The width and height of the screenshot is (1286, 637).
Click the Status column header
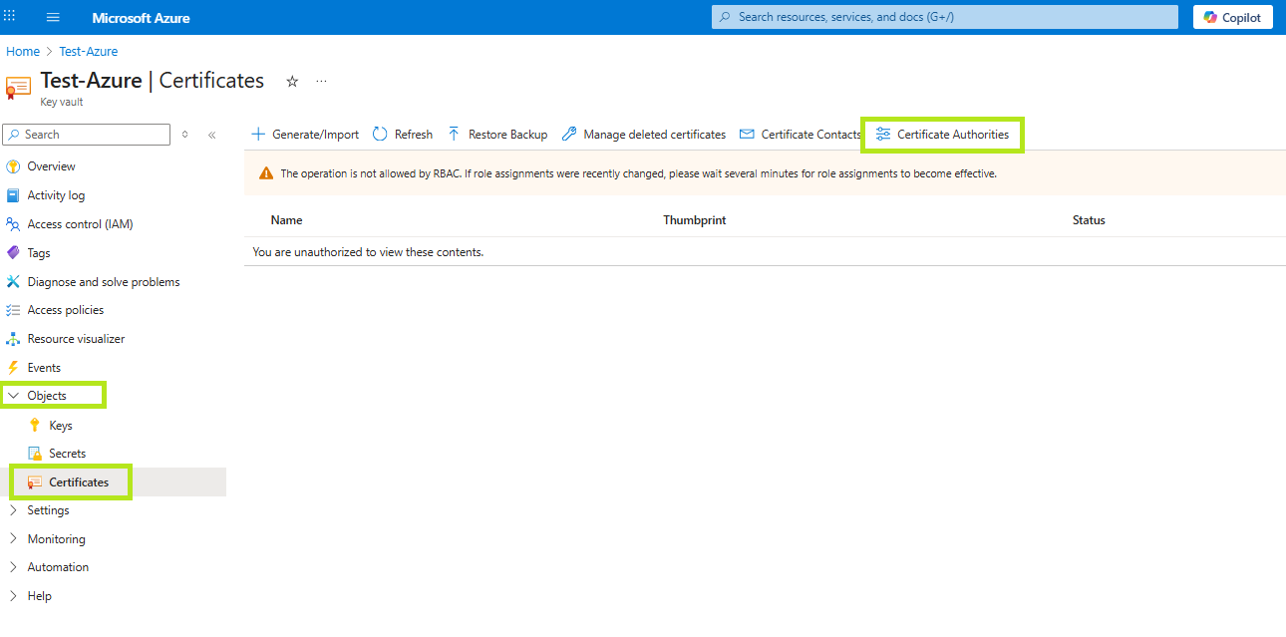1089,220
